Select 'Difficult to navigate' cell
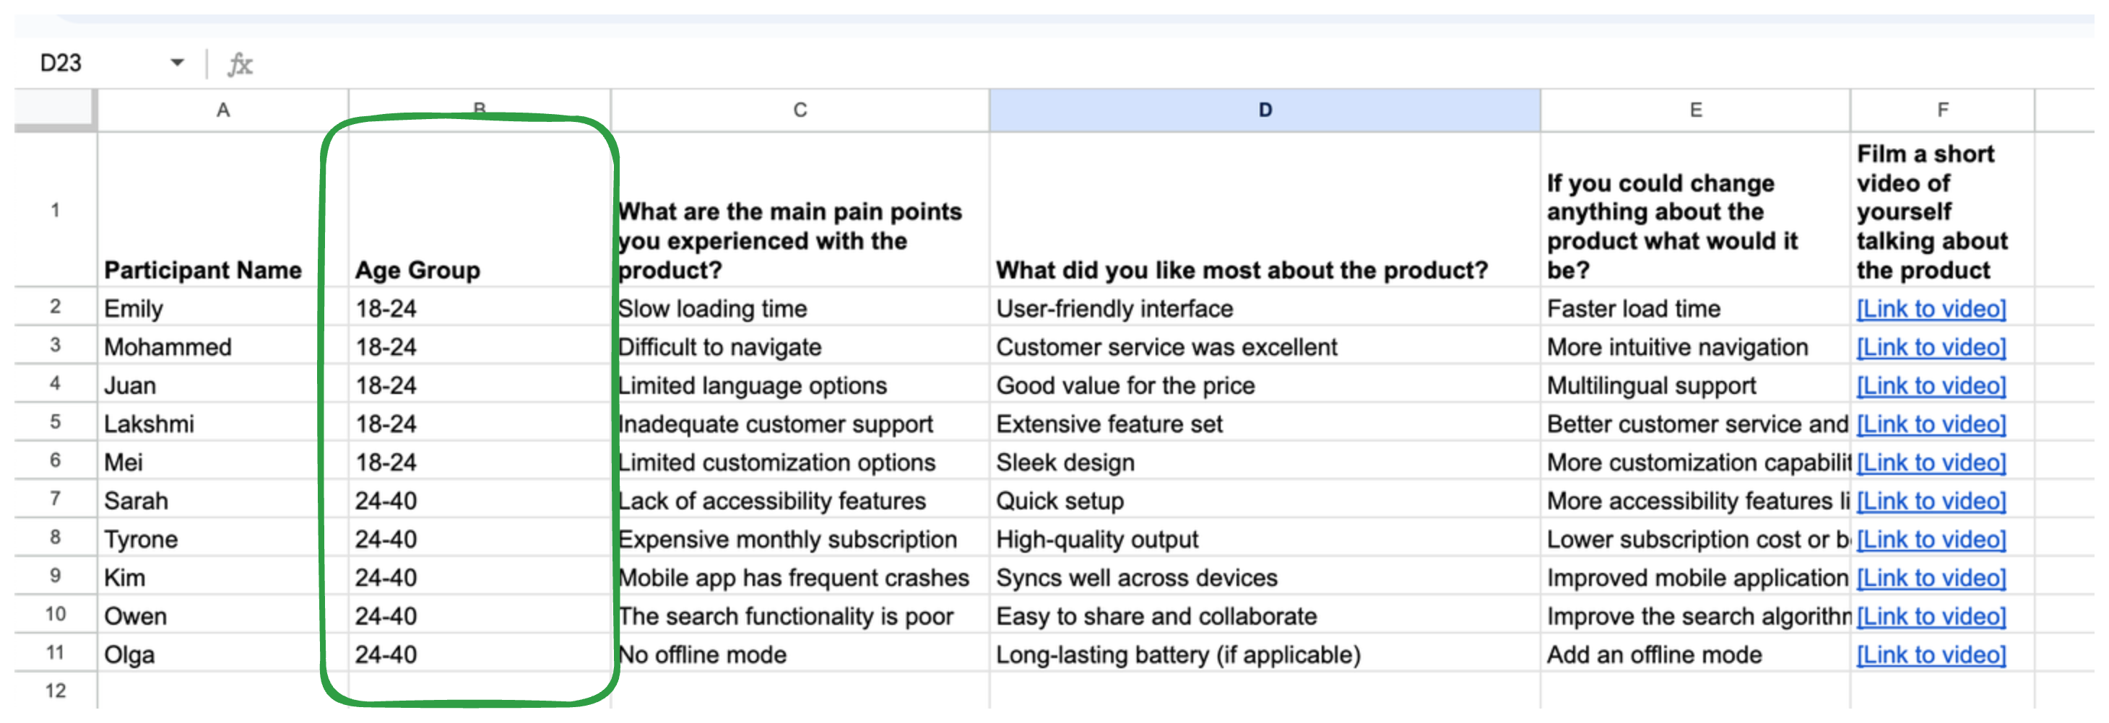The image size is (2109, 723). (x=800, y=344)
